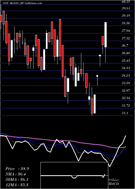This screenshot has width=135, height=189.
Task: Click the '50MA : 36.1' readout
Action: coord(17,179)
